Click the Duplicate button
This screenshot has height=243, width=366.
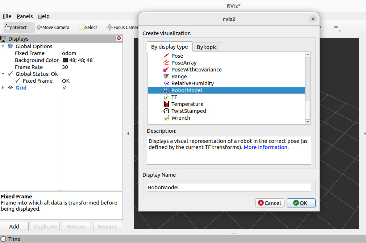pos(45,226)
